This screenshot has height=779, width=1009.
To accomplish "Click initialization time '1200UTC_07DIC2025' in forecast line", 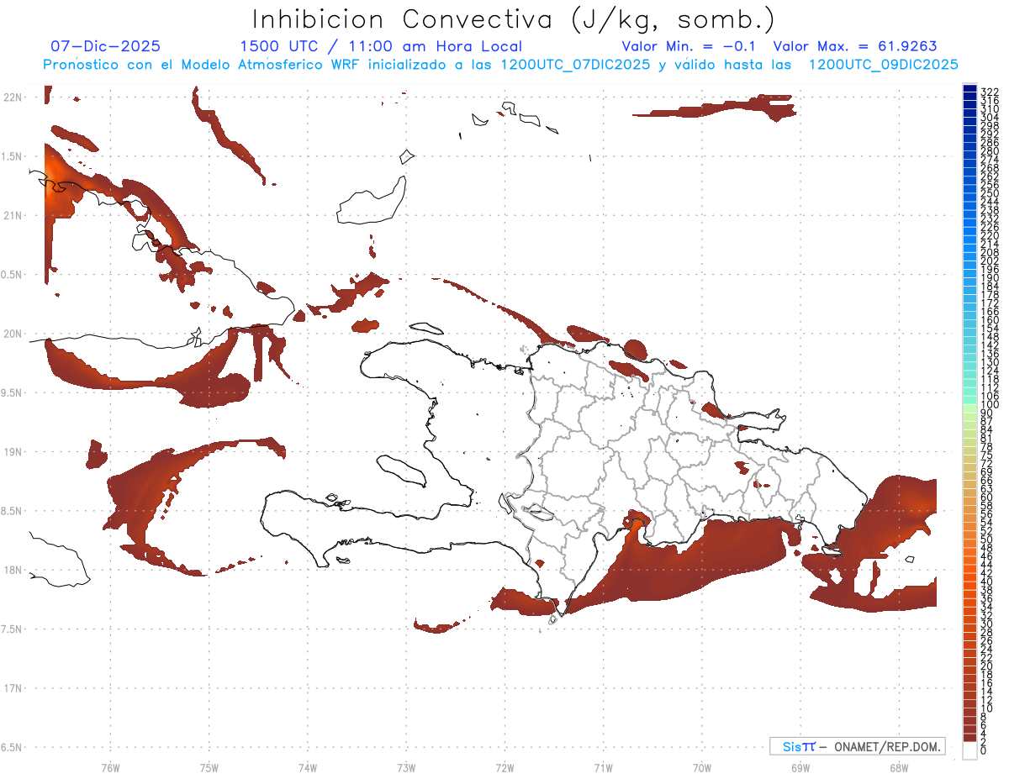I will [x=575, y=65].
